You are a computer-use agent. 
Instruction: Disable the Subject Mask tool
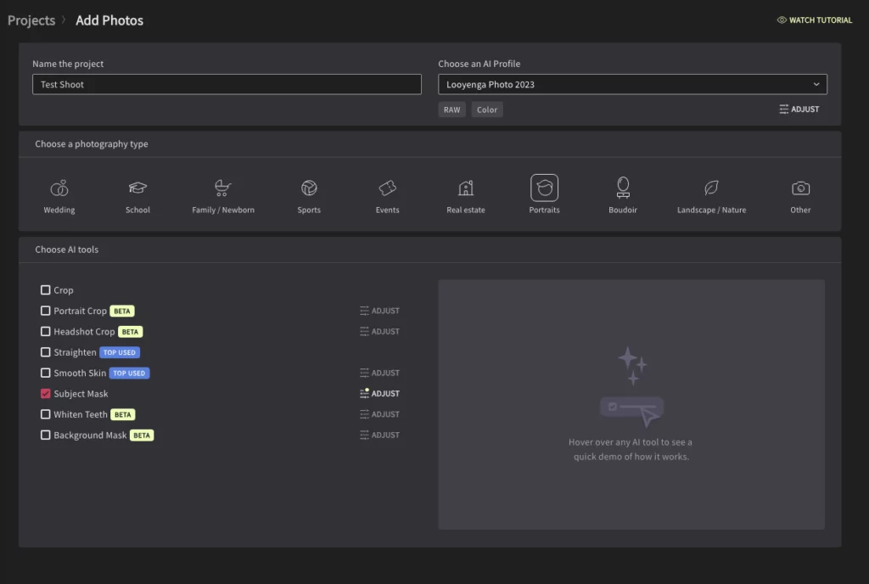(45, 393)
